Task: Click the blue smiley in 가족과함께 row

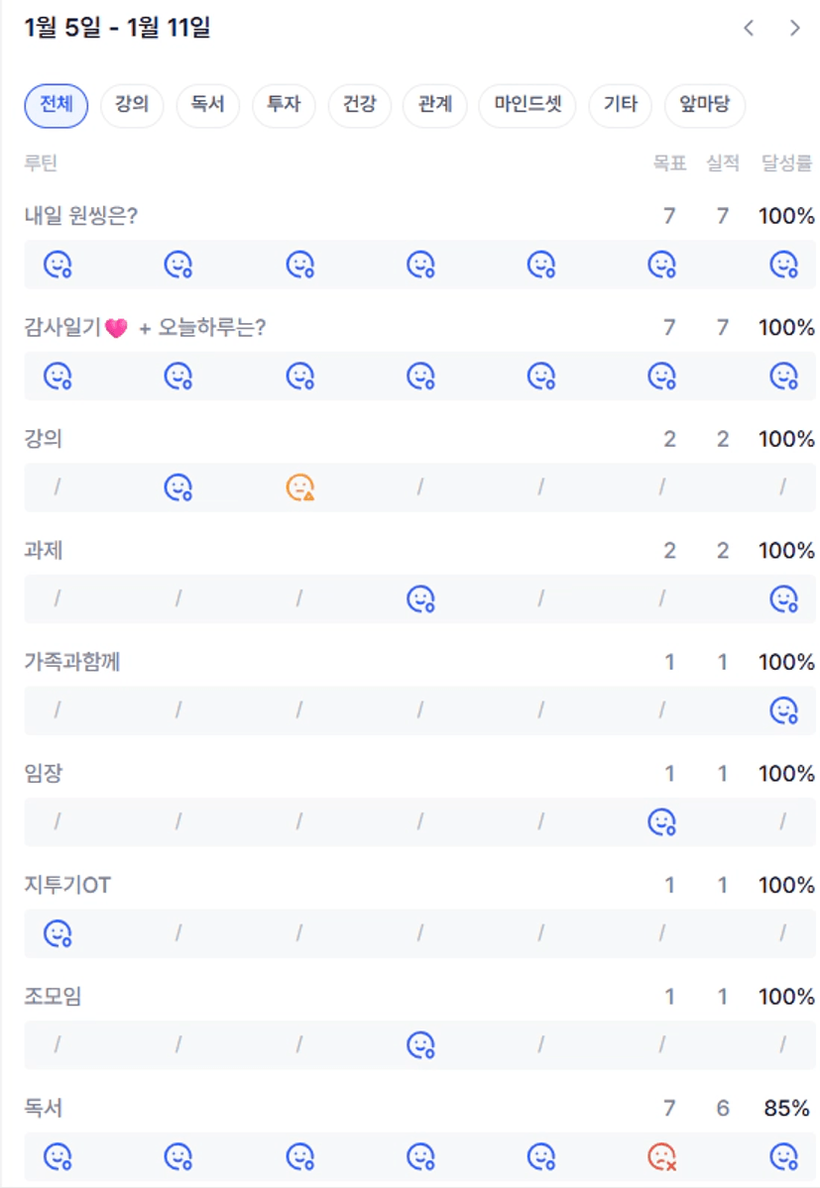Action: 784,710
